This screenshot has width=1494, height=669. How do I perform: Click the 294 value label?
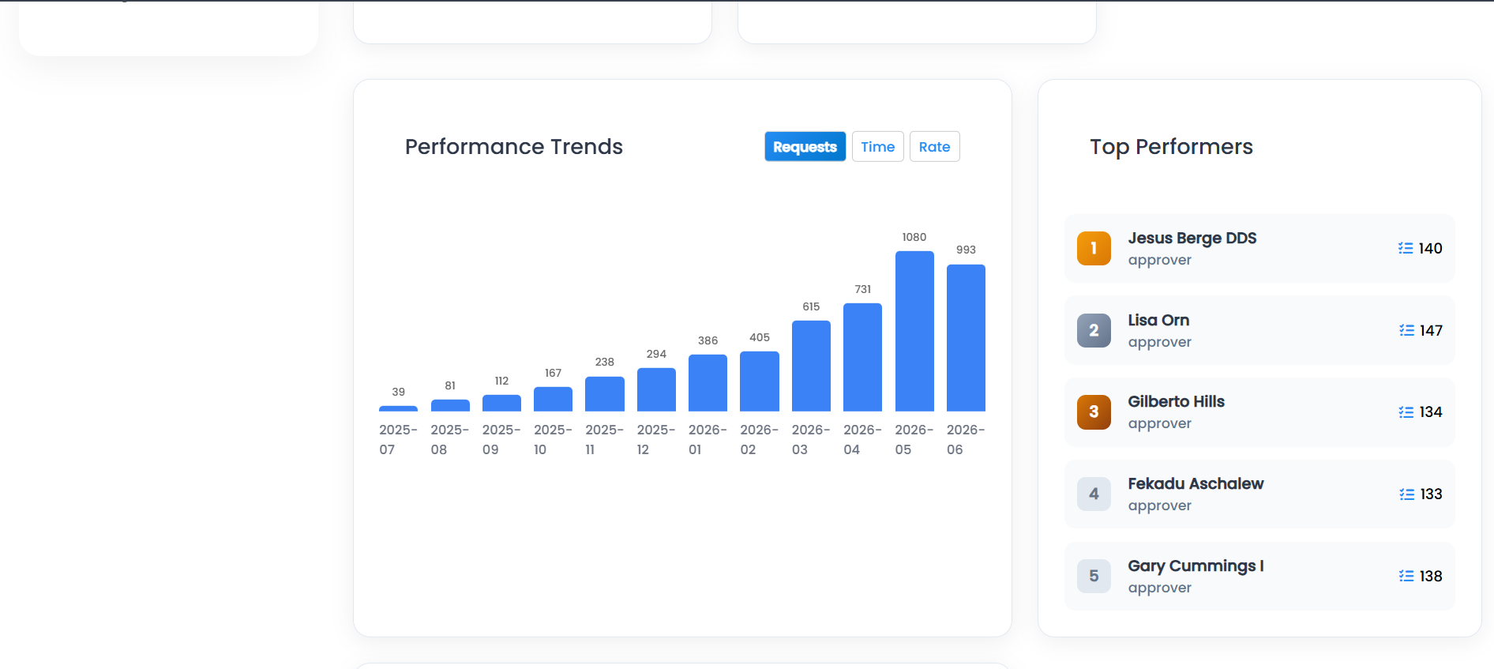pos(656,354)
